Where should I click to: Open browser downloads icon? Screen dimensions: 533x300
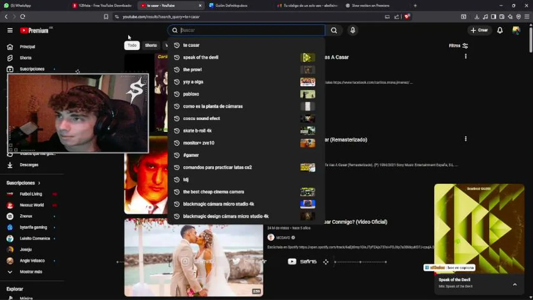tap(477, 17)
